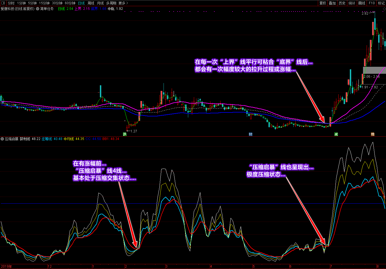Open the 压缩启暴 indicator dropdown arrow

click(x=2, y=139)
